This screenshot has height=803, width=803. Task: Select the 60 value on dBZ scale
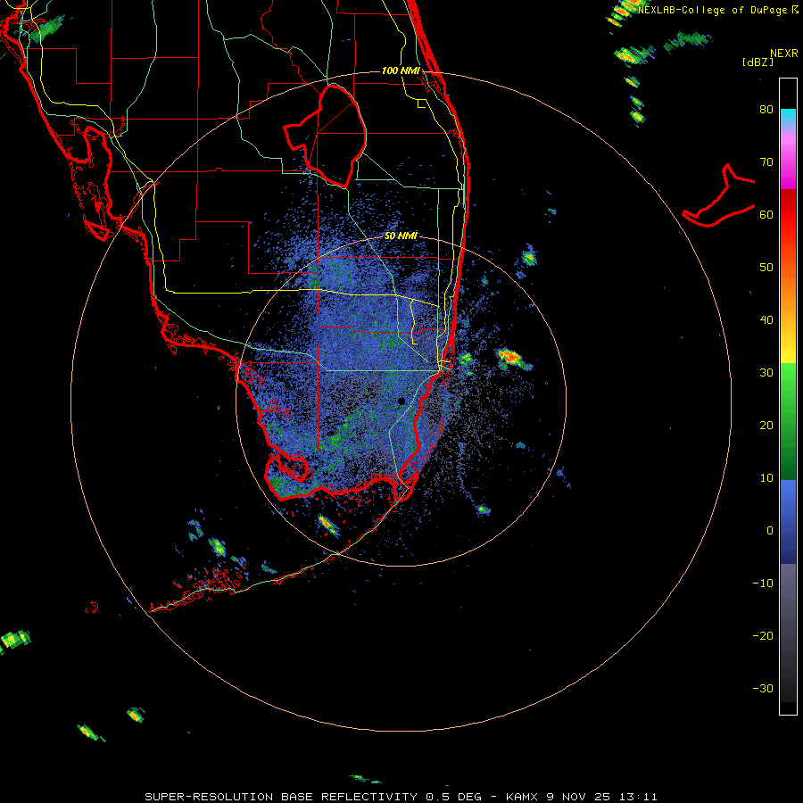click(766, 215)
